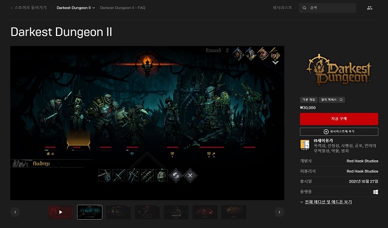Click the 15+ age rating icon
This screenshot has height=228, width=388.
304,145
